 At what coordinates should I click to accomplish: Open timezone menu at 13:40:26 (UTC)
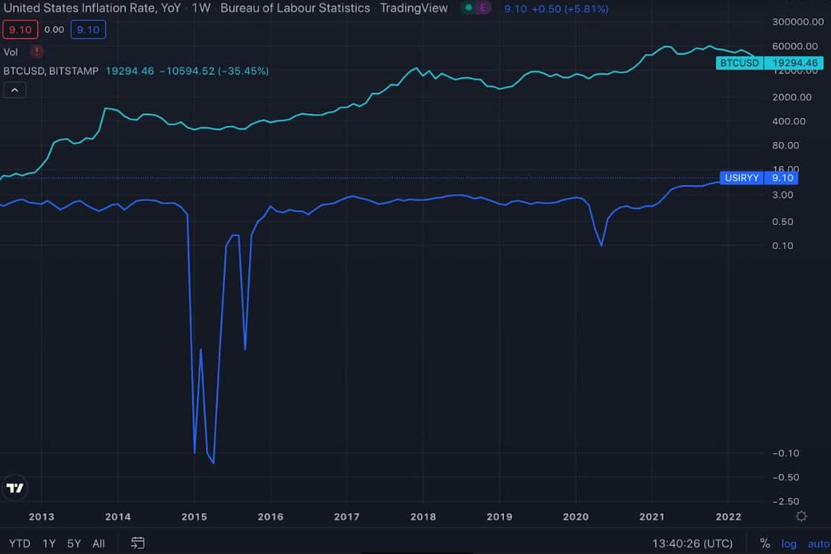coord(692,543)
